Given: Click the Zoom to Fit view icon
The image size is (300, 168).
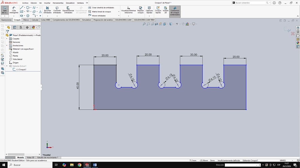Looking at the screenshot, I should click(144, 24).
